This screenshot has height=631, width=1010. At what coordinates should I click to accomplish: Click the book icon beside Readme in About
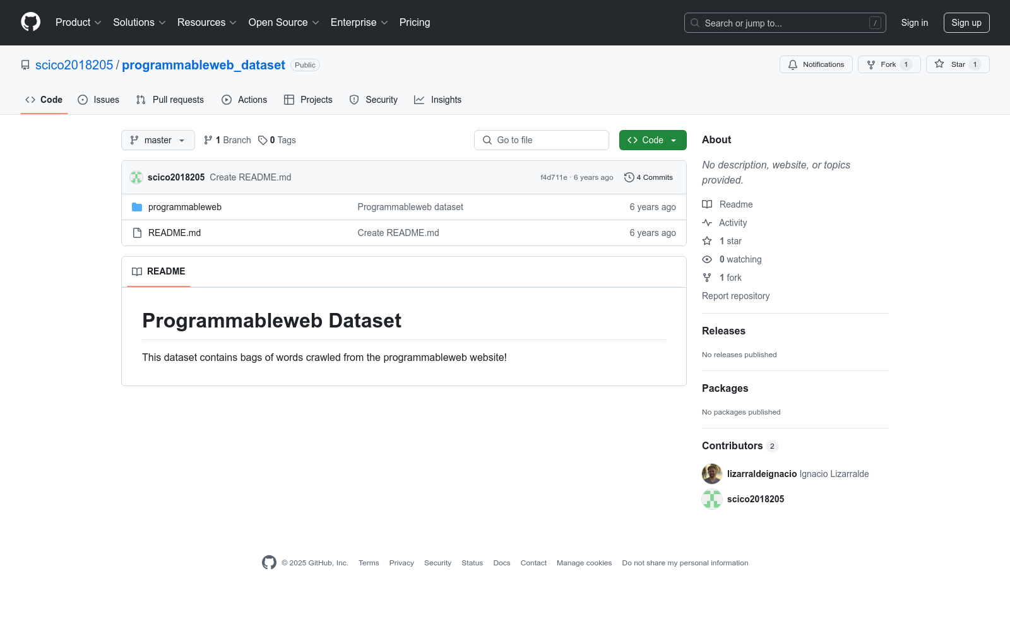coord(707,204)
